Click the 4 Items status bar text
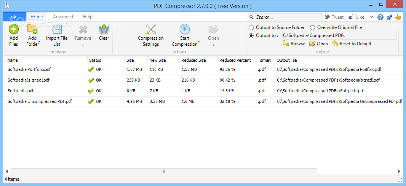Viewport: 406px width, 186px height. pyautogui.click(x=12, y=179)
